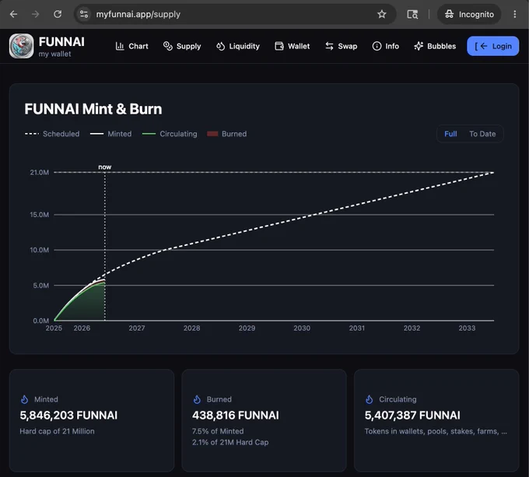
Task: Click the red Burned legend swatch
Action: point(212,134)
